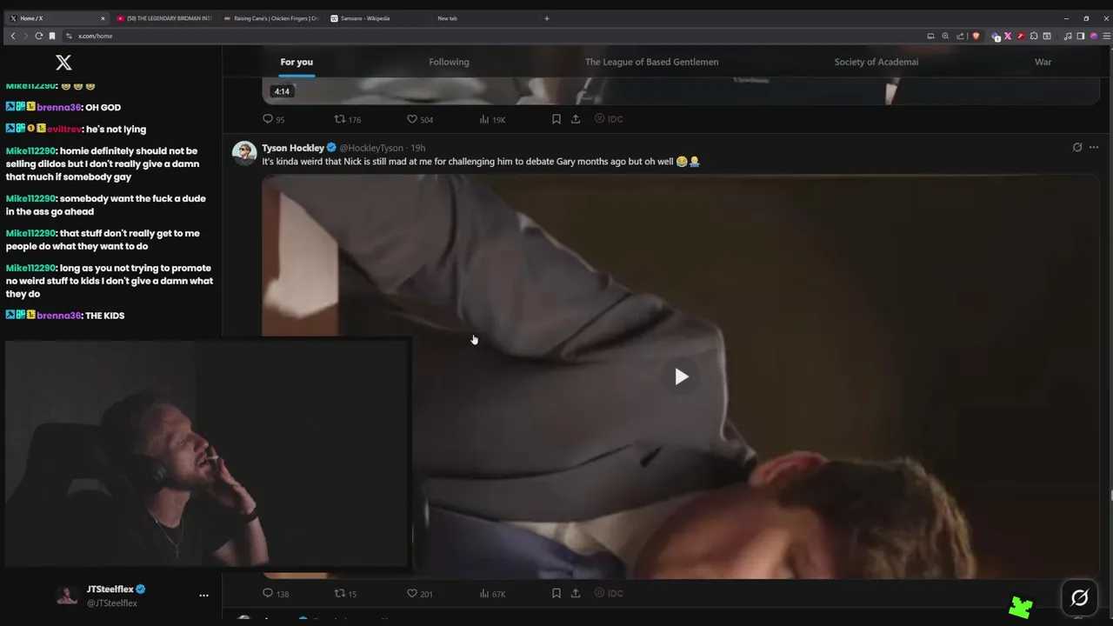Screen dimensions: 1113x626
Task: Open the 19h timestamp on Tyson's post
Action: (x=418, y=148)
